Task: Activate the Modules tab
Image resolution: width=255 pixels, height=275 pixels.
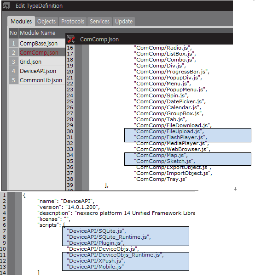Action: click(x=21, y=22)
